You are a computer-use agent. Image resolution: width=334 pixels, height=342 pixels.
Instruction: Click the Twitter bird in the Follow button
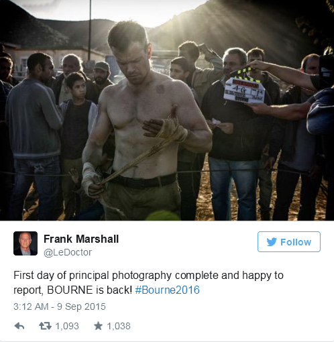[x=272, y=242]
